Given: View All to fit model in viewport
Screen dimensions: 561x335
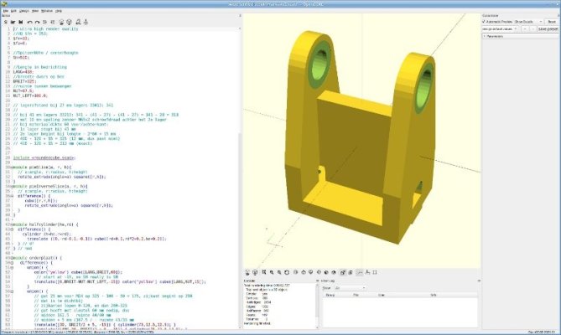Looking at the screenshot, I should pos(263,272).
